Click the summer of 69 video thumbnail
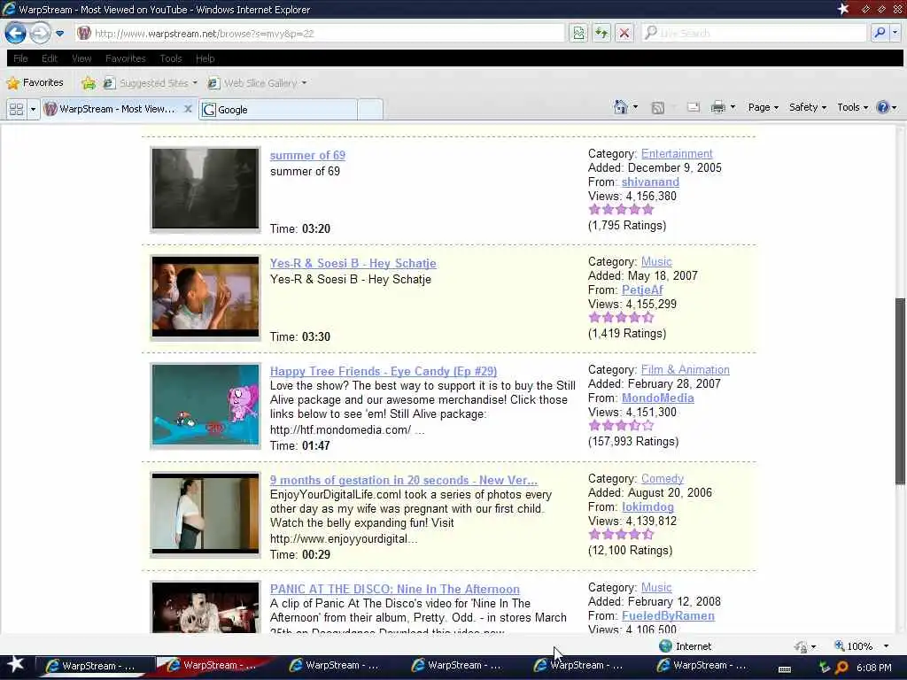Viewport: 907px width, 680px height. click(x=205, y=189)
